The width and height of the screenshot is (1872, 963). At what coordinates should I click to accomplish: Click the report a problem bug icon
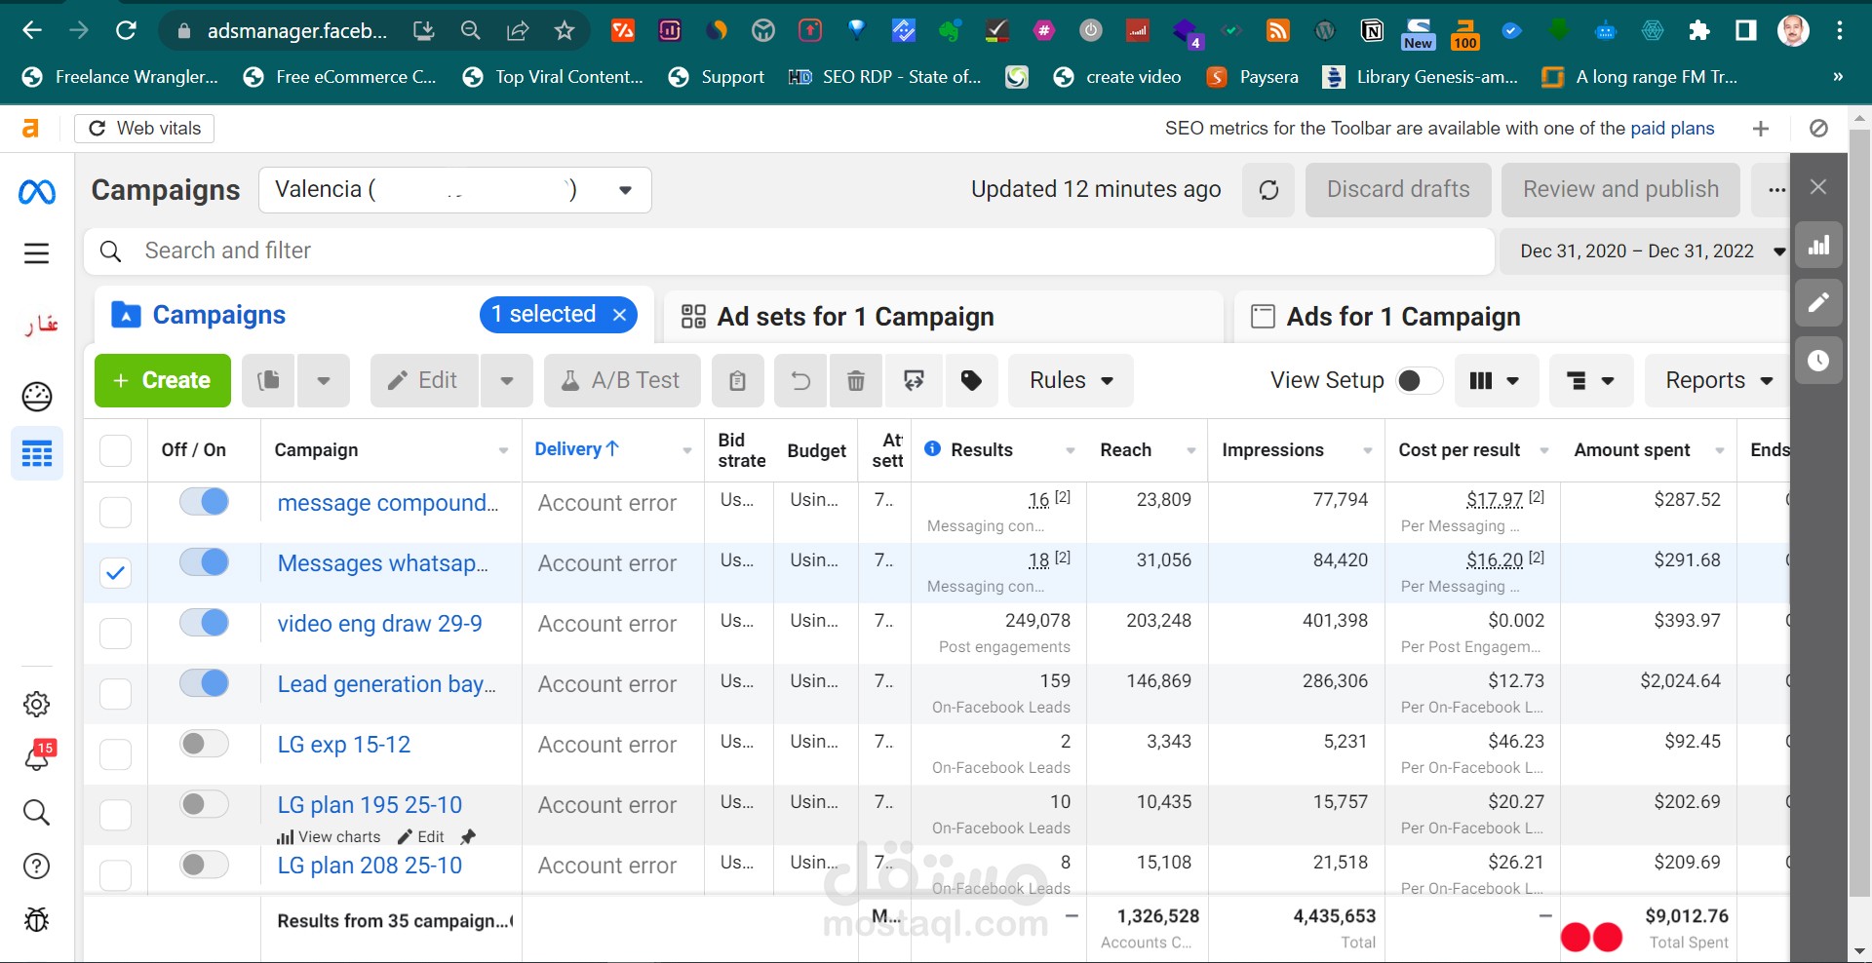pyautogui.click(x=37, y=919)
